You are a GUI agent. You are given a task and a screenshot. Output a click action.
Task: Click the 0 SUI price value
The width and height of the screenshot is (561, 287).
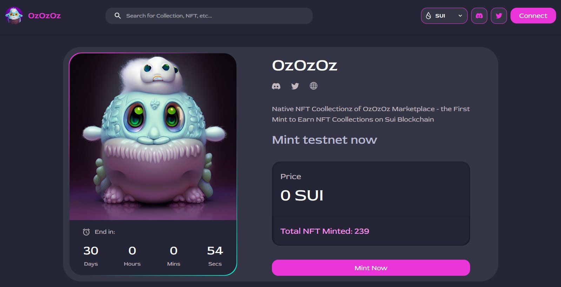point(302,195)
